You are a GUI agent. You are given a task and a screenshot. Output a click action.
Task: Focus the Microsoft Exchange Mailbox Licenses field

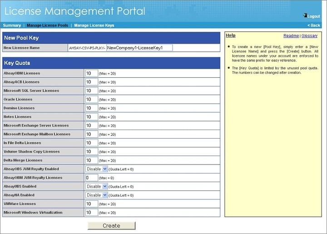[91, 134]
